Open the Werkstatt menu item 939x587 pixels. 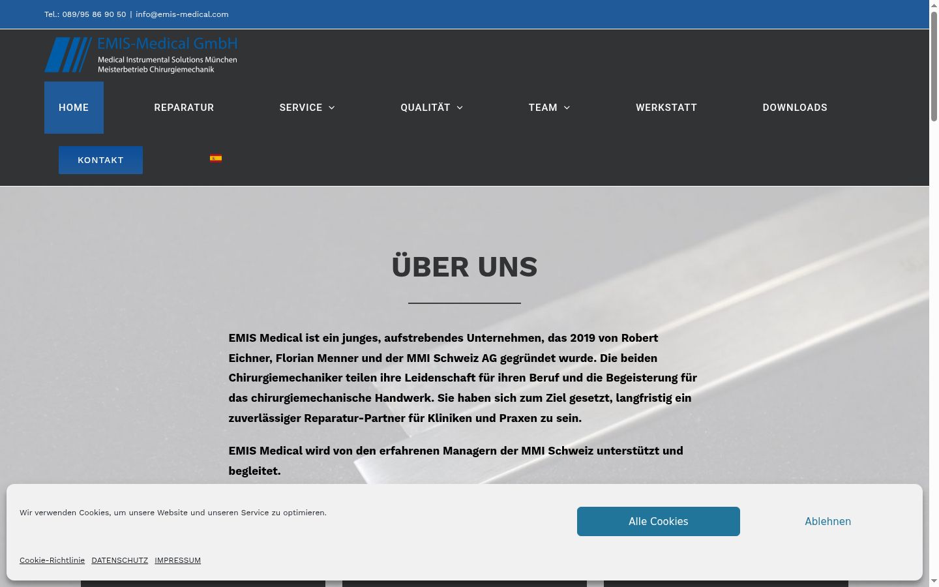point(666,108)
